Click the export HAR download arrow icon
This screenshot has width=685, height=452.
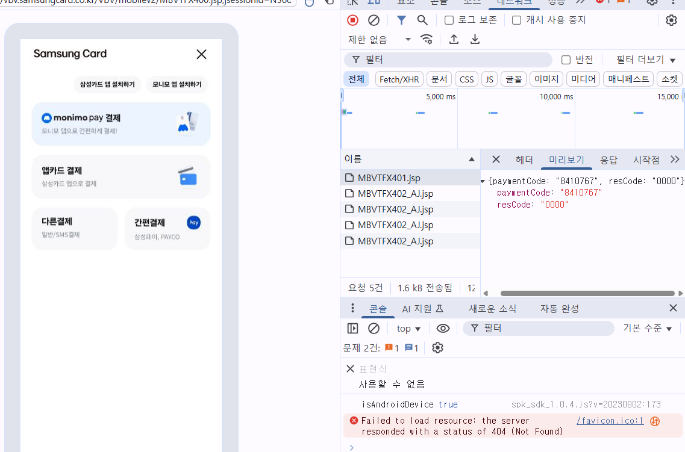click(x=475, y=39)
